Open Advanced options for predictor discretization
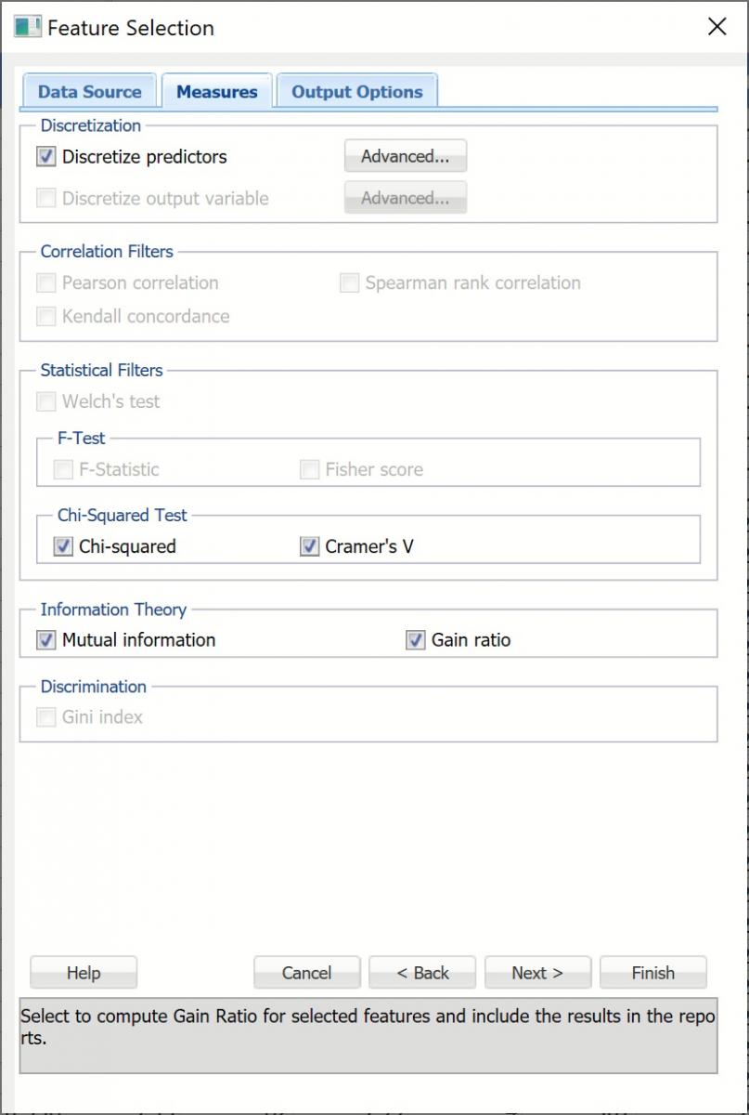 tap(405, 156)
